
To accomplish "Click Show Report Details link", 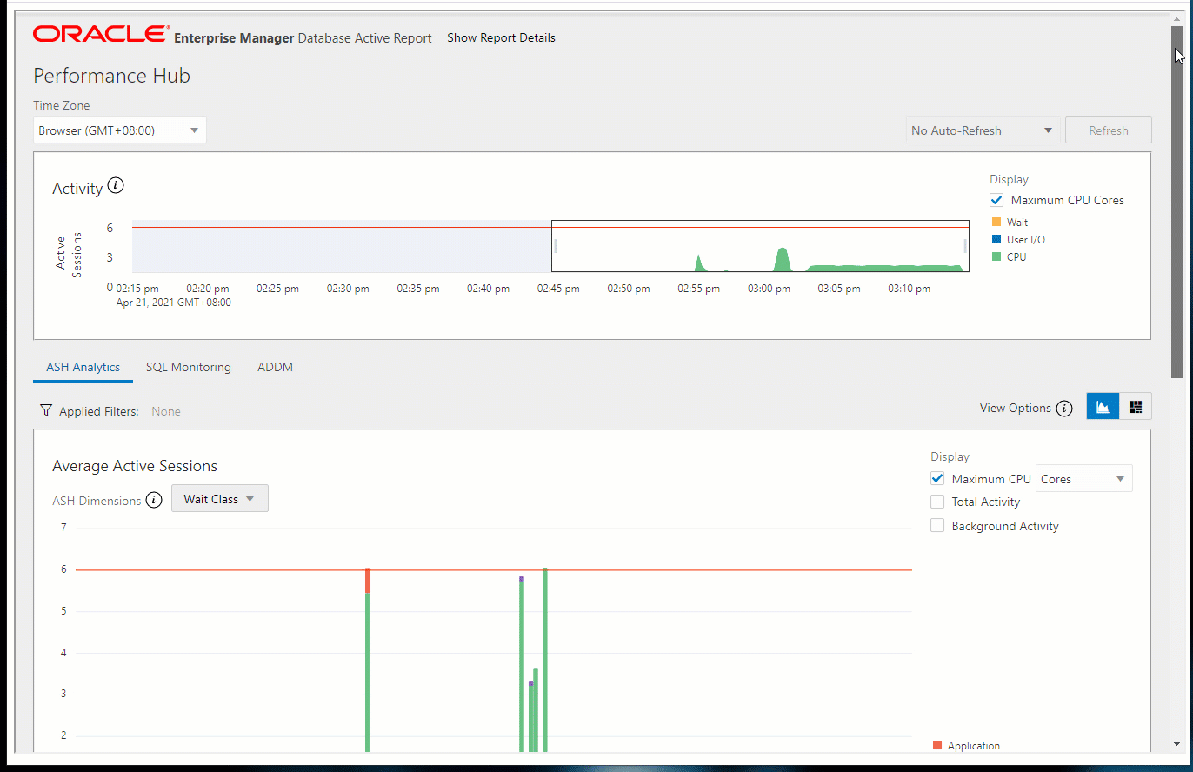I will pyautogui.click(x=501, y=37).
